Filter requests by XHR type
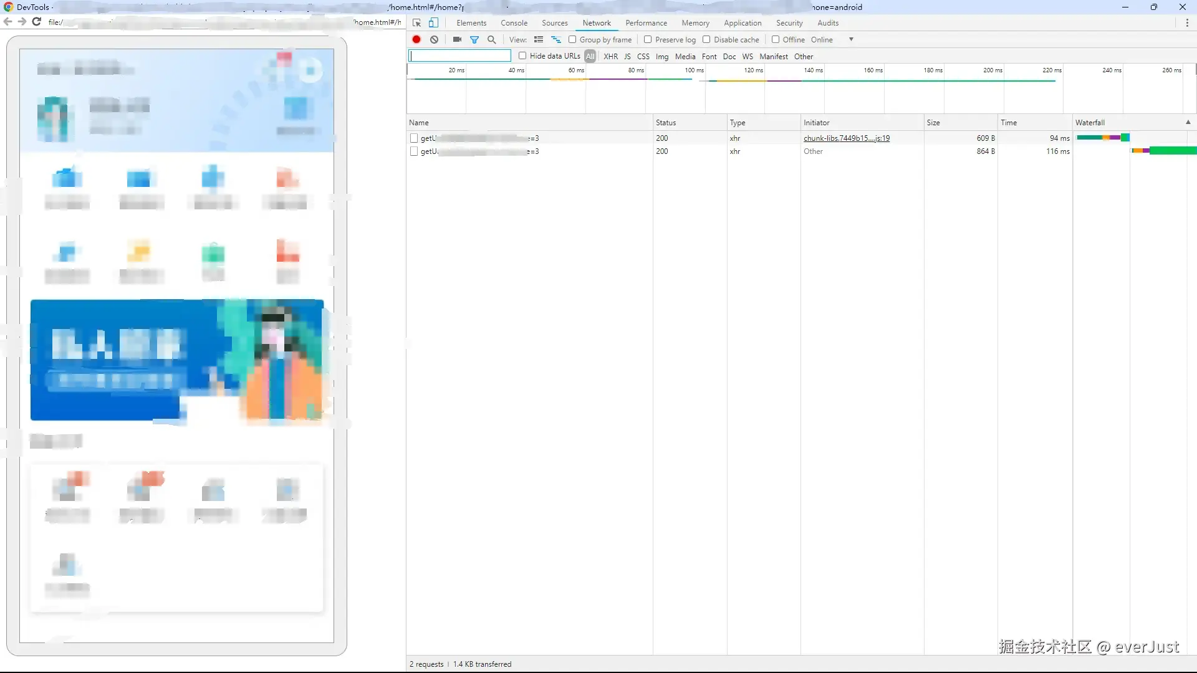The height and width of the screenshot is (673, 1197). pos(610,57)
